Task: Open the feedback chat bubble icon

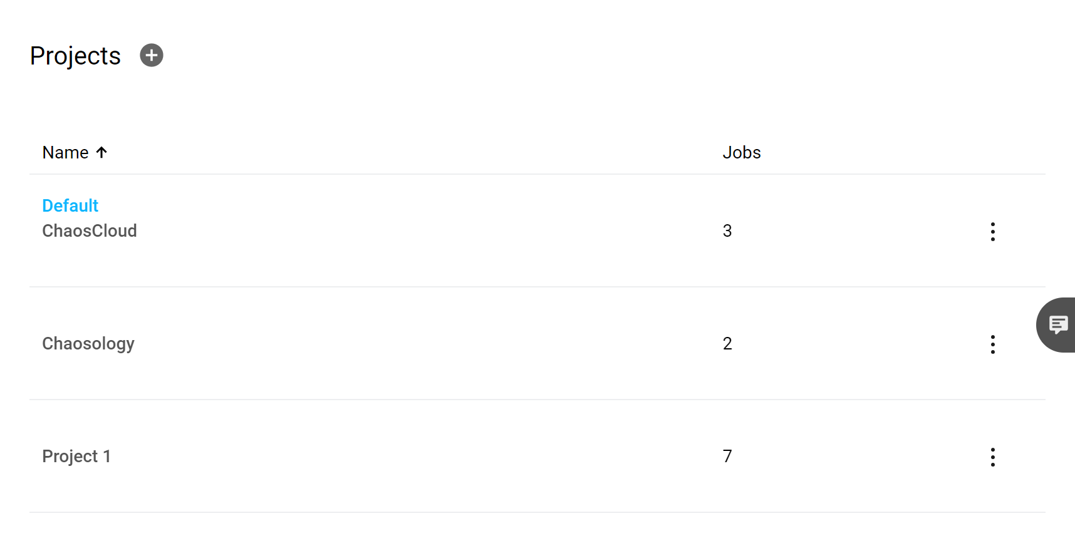Action: pyautogui.click(x=1058, y=324)
